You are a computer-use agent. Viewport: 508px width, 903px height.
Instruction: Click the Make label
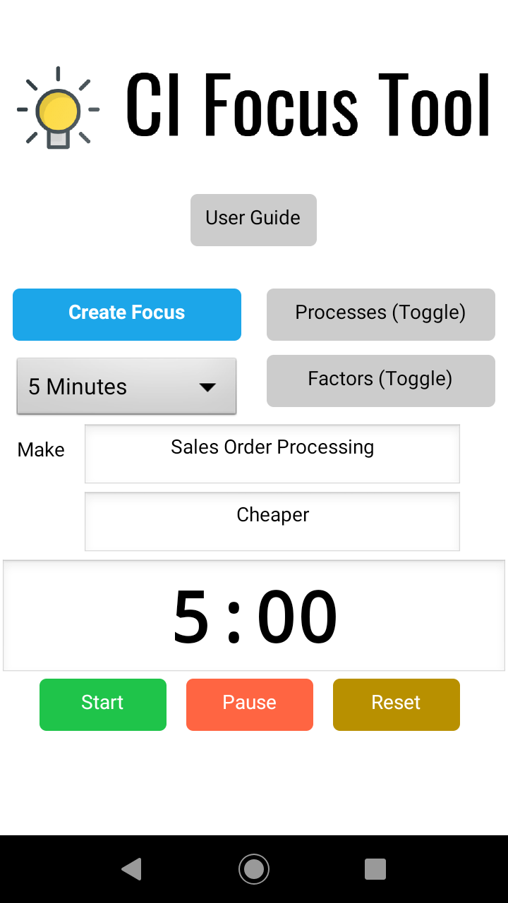point(41,450)
